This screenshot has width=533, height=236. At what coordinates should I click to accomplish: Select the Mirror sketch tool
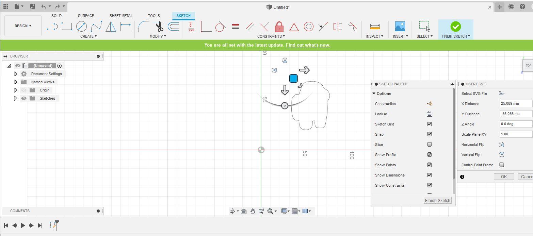[x=111, y=26]
